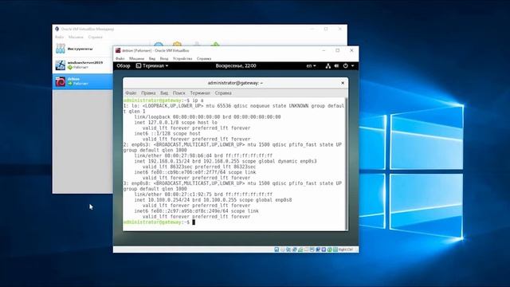The image size is (510, 287).
Task: Click the shared folders status icon
Action: [x=306, y=250]
